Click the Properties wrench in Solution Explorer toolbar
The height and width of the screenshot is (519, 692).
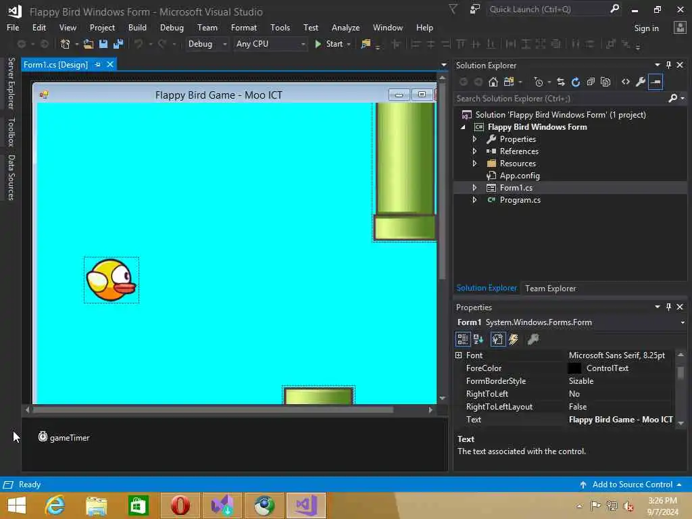641,82
